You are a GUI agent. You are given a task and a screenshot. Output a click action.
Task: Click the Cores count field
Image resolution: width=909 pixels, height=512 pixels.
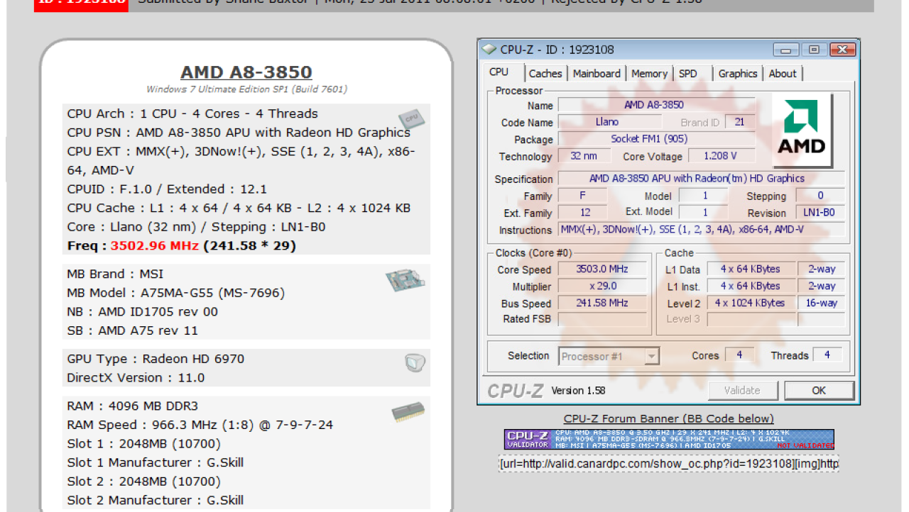coord(739,355)
